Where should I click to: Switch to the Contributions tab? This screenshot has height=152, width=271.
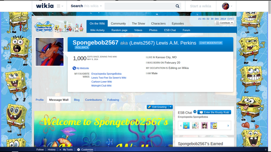(x=93, y=100)
